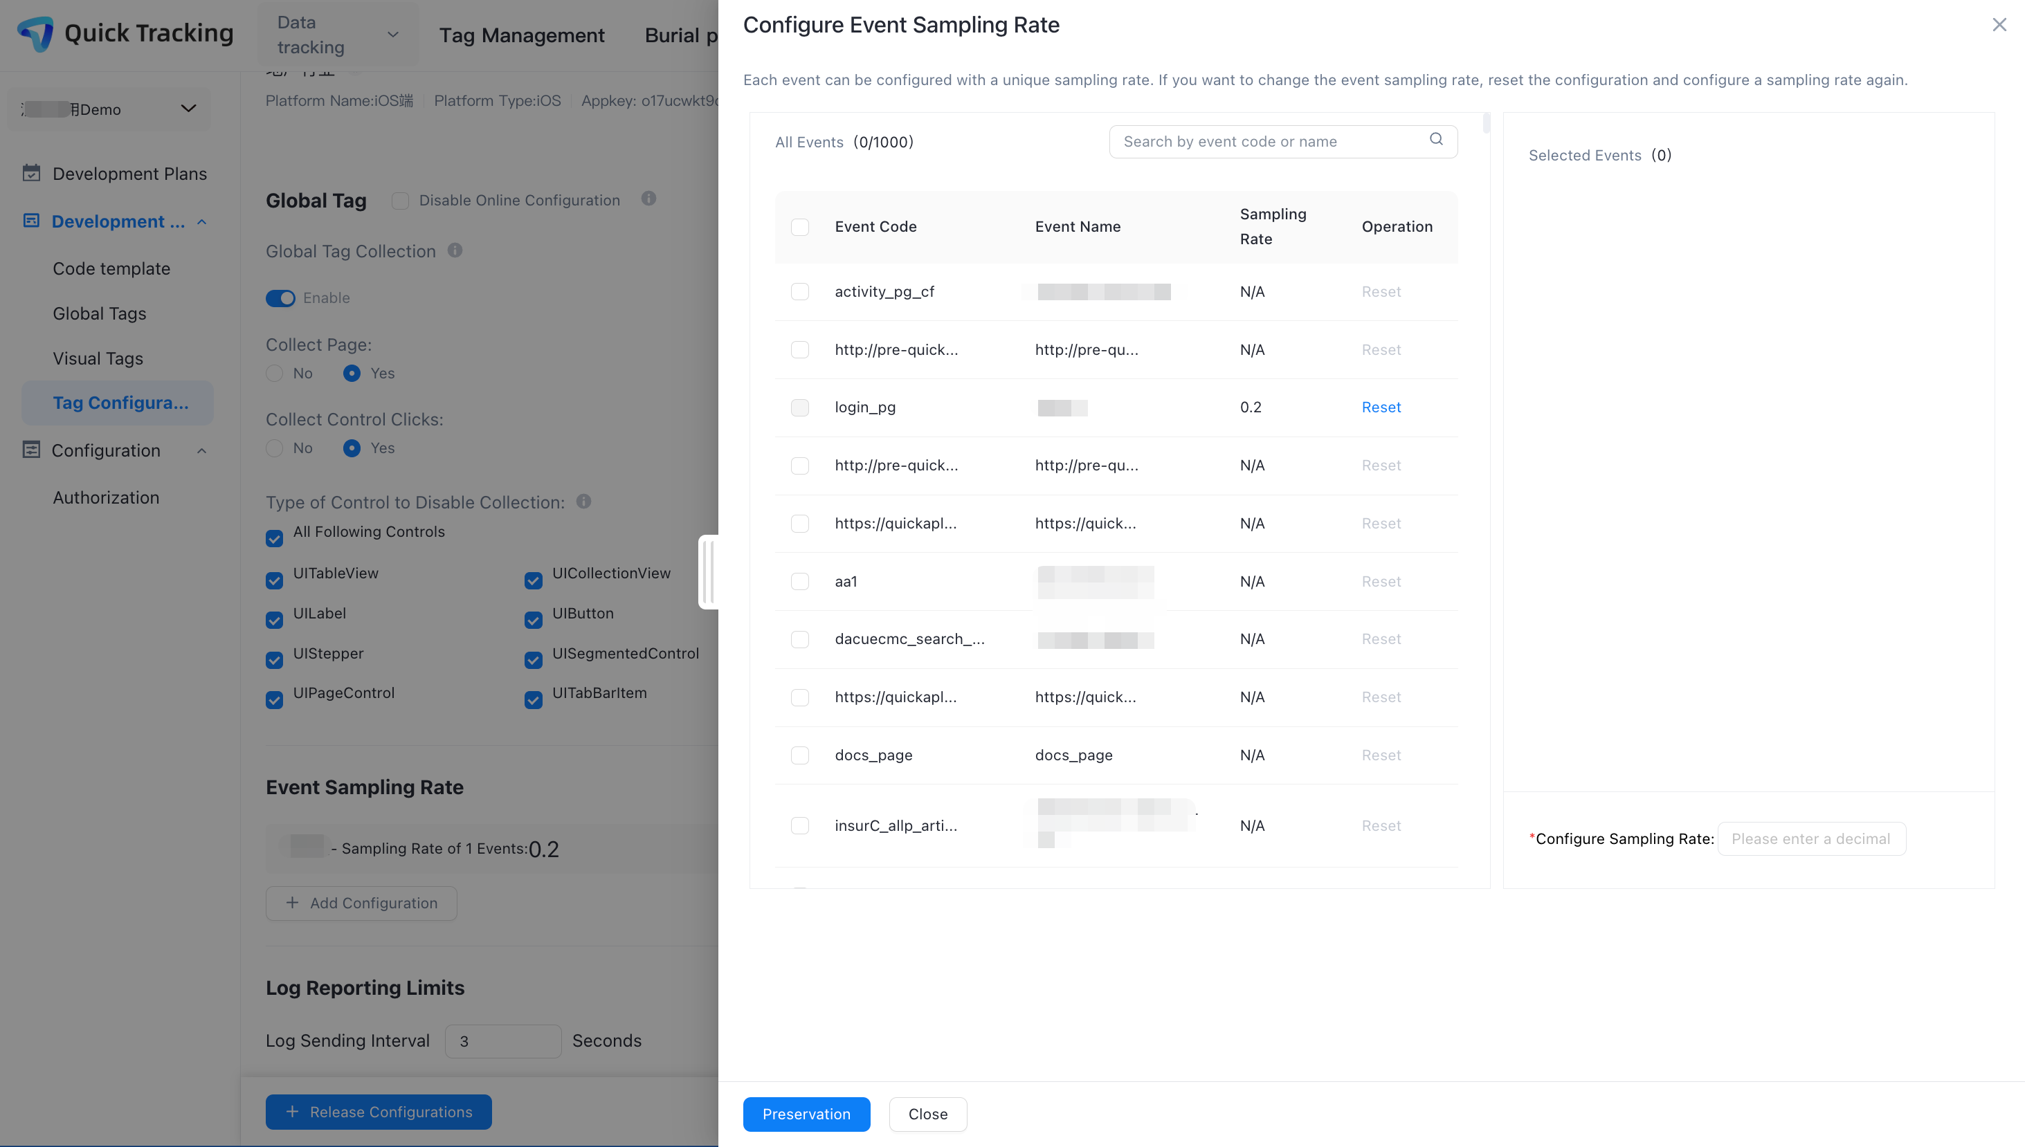The image size is (2025, 1147).
Task: Click the events list scrollbar thumb
Action: click(1486, 123)
